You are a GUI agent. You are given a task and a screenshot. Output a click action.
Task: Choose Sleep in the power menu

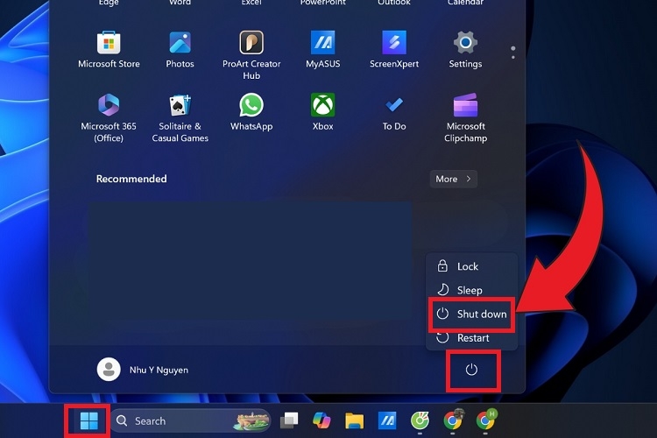coord(471,290)
